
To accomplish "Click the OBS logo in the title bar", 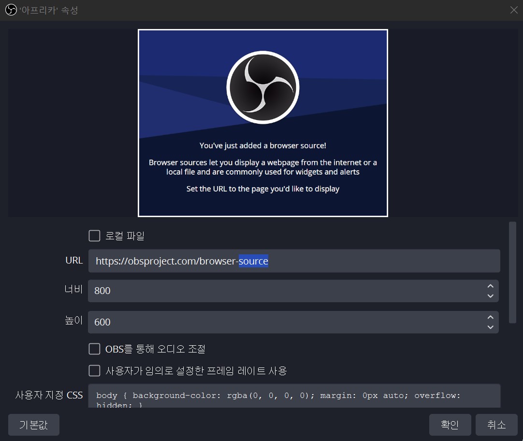I will pyautogui.click(x=11, y=10).
